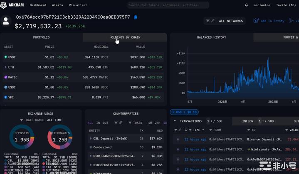The height and width of the screenshot is (174, 299).
Task: Open notifications via the bell icon
Action: [246, 5]
